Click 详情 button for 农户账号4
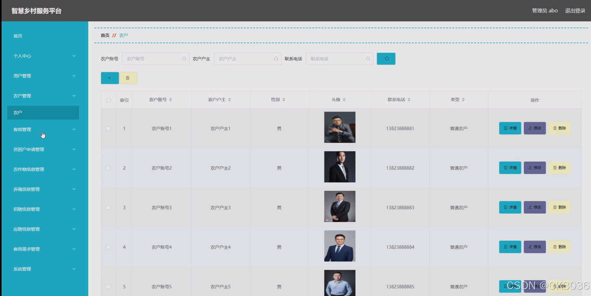Screen dimensions: 591x296 [x=510, y=247]
